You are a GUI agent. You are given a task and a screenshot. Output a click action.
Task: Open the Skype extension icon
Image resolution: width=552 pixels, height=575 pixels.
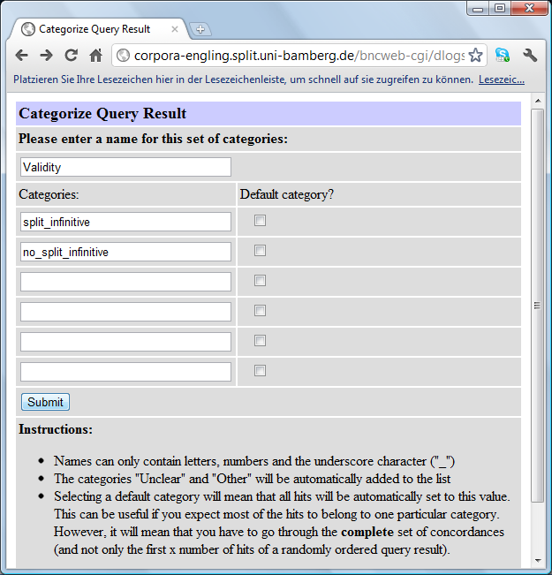503,56
